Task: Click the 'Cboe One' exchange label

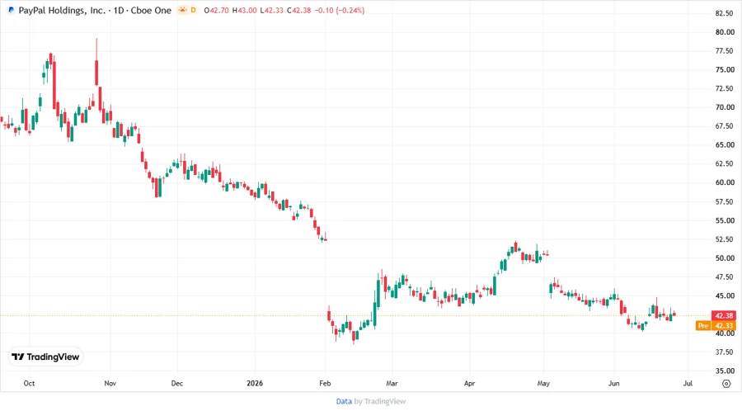Action: coord(151,11)
